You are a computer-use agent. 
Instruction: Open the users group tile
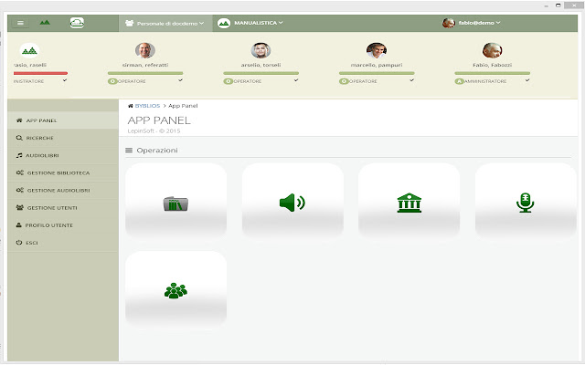175,290
